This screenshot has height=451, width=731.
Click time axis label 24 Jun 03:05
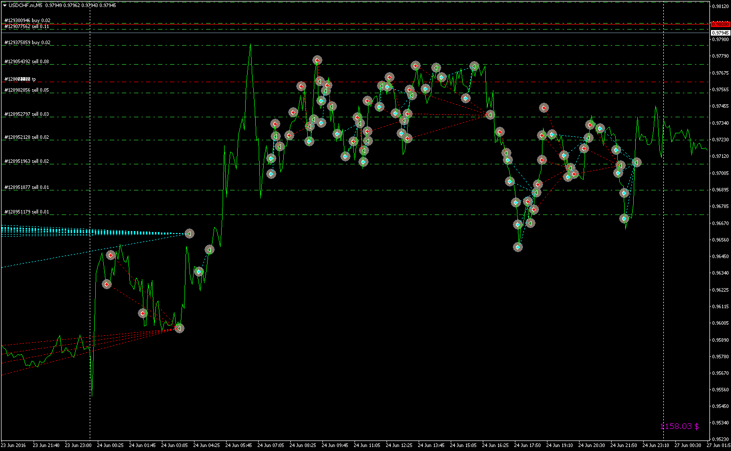point(174,445)
